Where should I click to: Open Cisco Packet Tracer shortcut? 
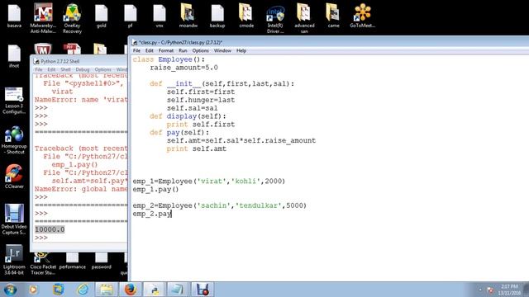click(x=43, y=263)
